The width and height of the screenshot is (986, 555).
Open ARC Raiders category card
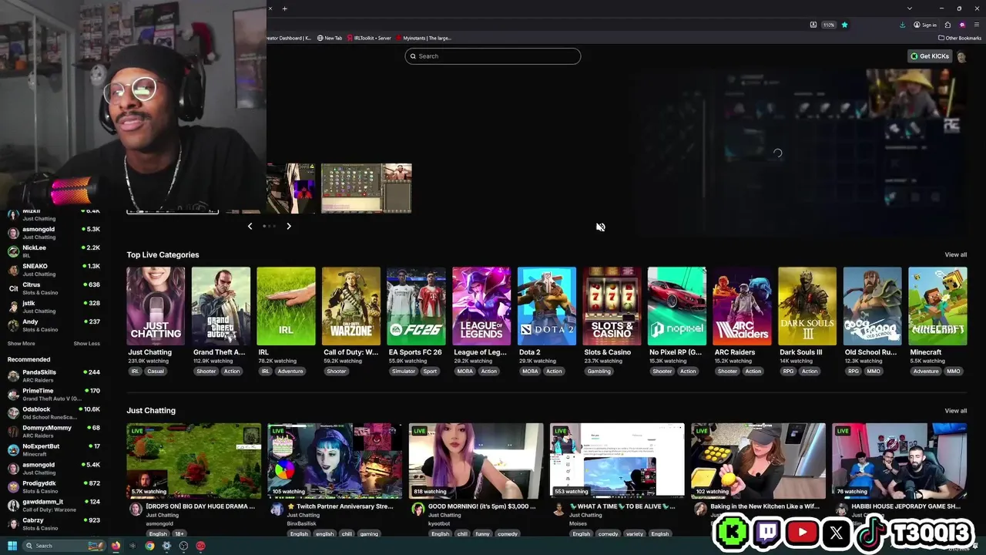[742, 306]
